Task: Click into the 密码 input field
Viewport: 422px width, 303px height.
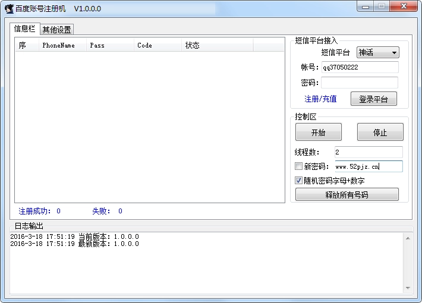Action: [x=359, y=83]
